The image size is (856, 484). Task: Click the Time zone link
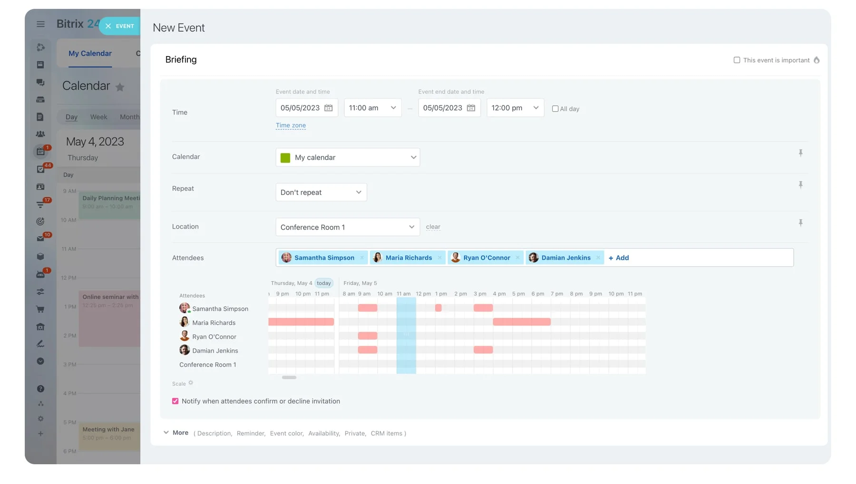[291, 125]
